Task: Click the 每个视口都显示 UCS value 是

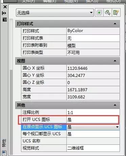Action: tap(93, 134)
